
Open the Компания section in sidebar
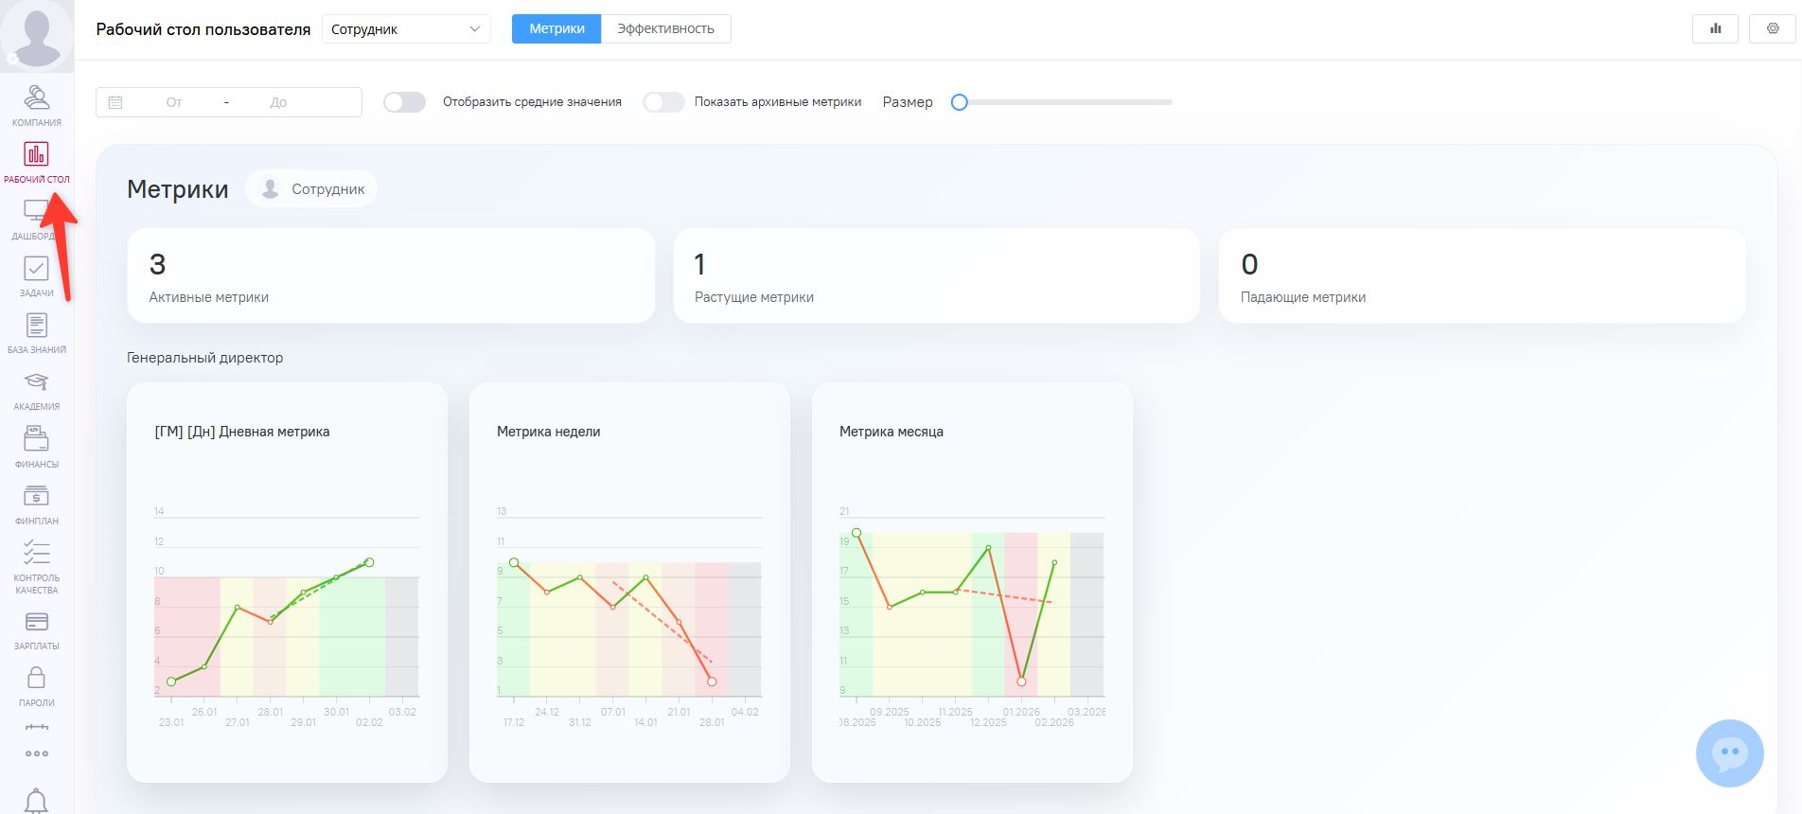[36, 104]
